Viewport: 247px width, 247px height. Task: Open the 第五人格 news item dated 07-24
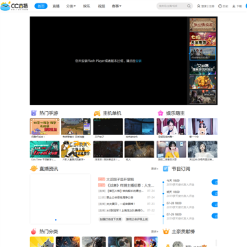pos(126,191)
